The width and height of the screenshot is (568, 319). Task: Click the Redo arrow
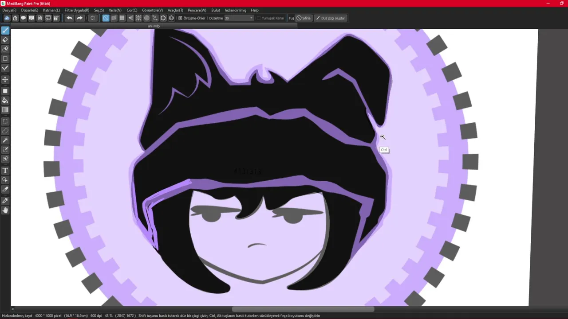[79, 18]
